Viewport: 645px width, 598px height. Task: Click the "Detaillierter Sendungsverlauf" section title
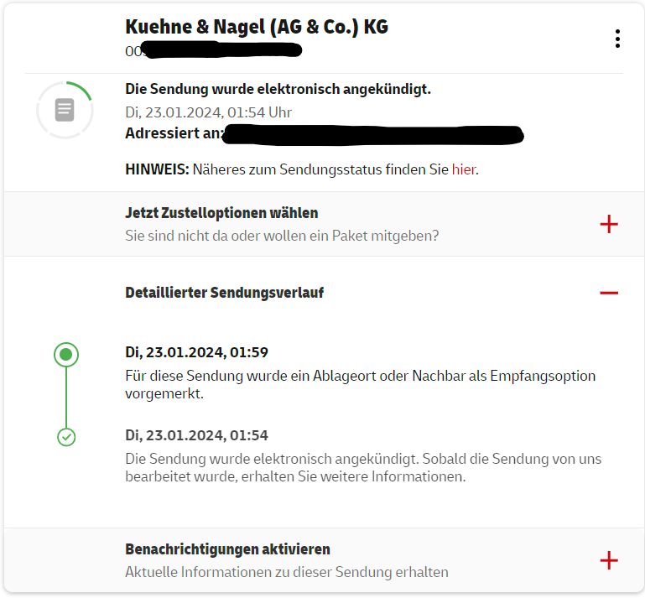pos(224,293)
